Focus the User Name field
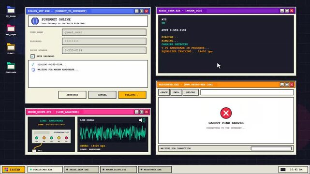This screenshot has width=310, height=174. [x=104, y=32]
